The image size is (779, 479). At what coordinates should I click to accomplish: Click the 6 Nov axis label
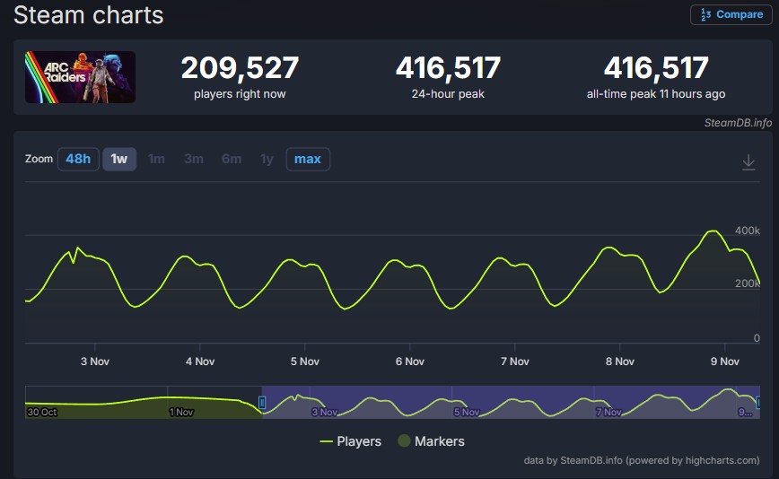point(410,361)
